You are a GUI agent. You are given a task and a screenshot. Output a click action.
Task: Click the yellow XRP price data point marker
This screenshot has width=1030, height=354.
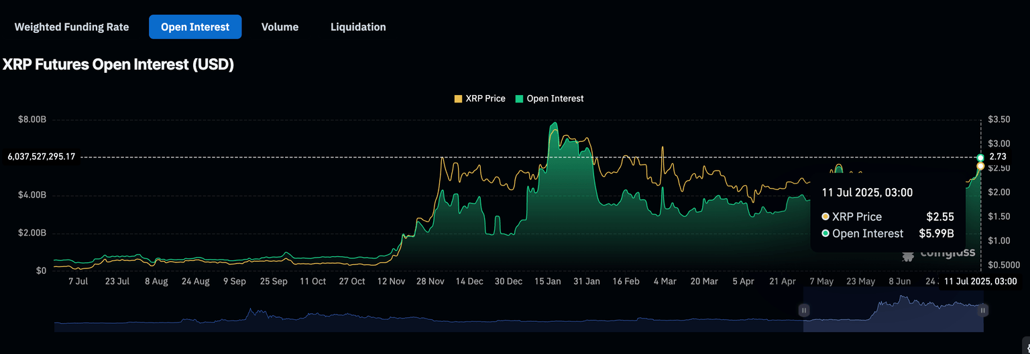coord(980,166)
